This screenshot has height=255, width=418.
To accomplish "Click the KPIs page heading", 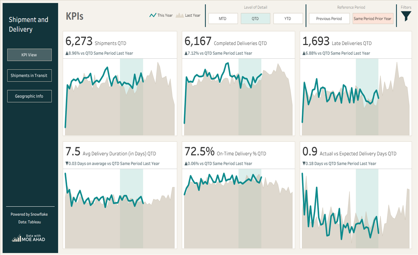I will tap(75, 16).
